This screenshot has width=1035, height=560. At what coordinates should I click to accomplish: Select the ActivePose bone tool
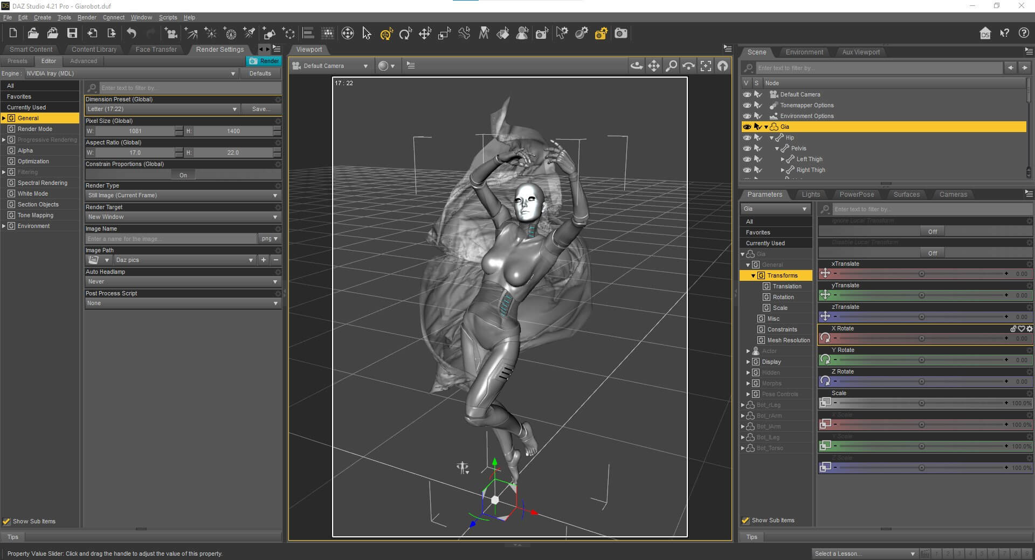click(464, 33)
